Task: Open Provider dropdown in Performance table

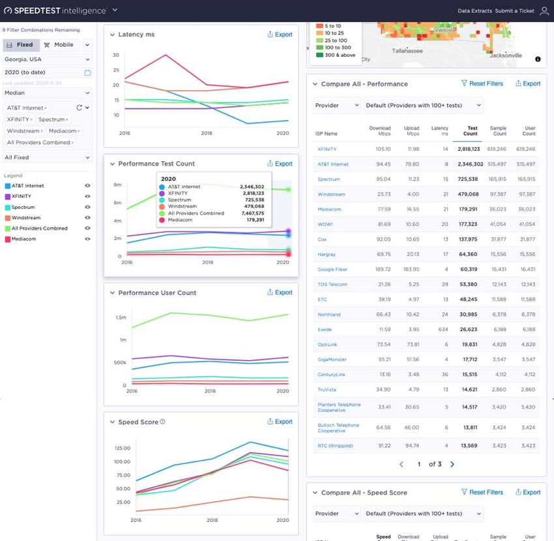Action: [337, 106]
